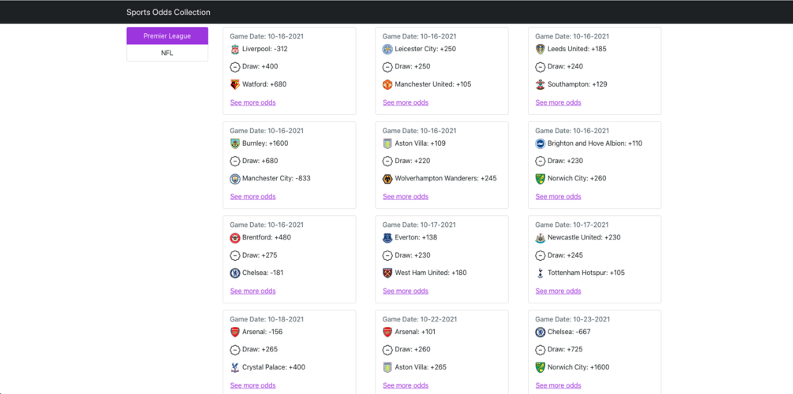Click the 'Game Date: 10-18-2021' text

click(267, 319)
